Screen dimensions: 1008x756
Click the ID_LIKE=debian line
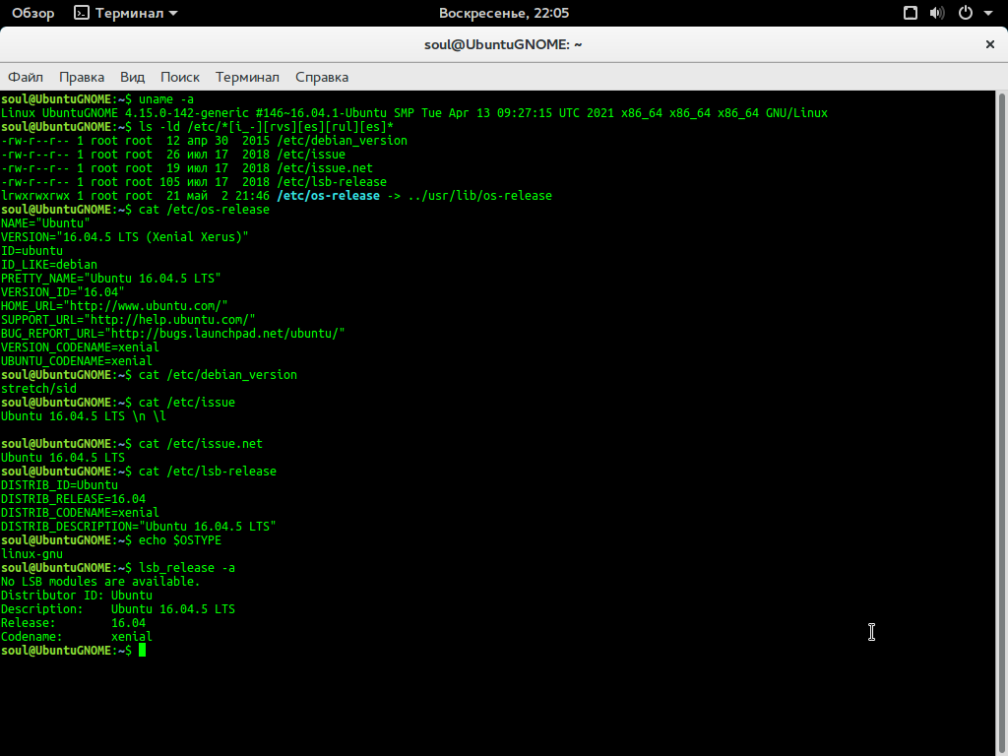(x=49, y=265)
